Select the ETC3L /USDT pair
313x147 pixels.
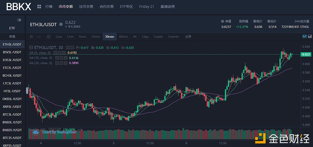click(12, 68)
